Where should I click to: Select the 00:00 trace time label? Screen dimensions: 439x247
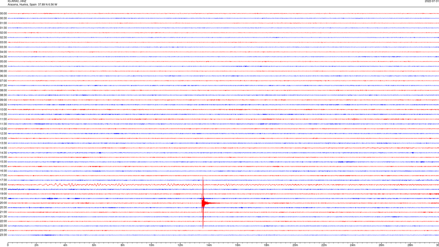click(3, 13)
